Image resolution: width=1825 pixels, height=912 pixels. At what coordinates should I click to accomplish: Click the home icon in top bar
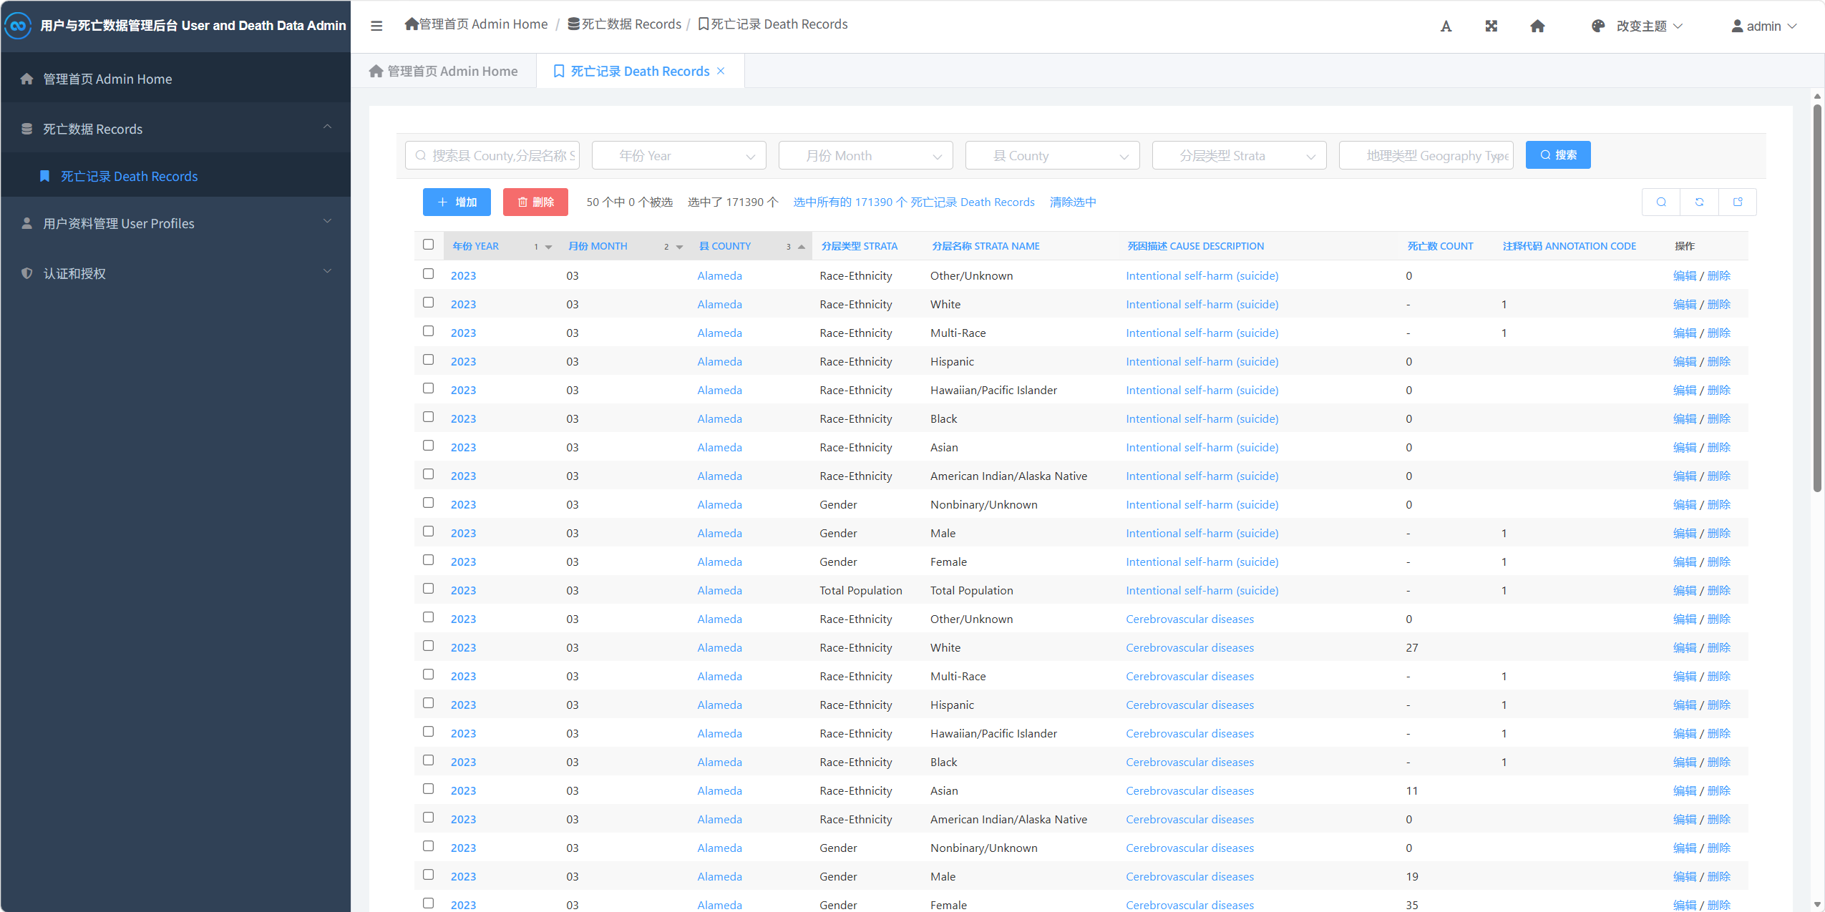(x=1537, y=26)
